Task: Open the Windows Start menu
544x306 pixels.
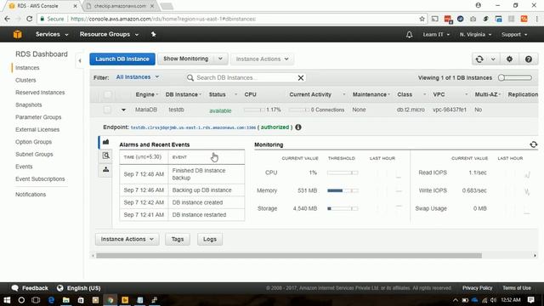Action: [7, 300]
